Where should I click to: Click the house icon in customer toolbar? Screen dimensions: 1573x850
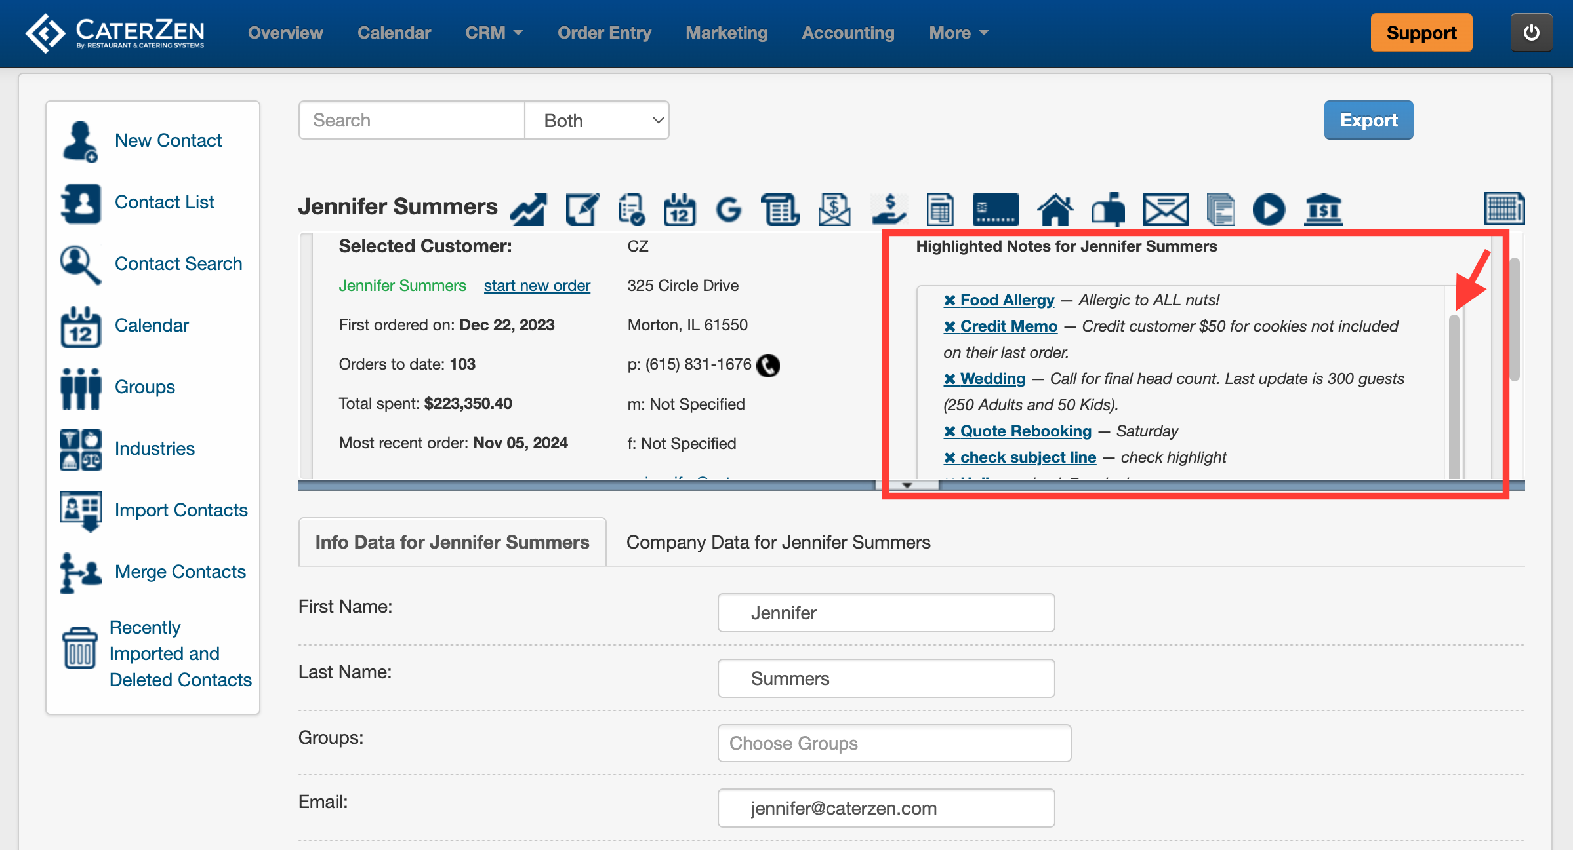point(1055,210)
